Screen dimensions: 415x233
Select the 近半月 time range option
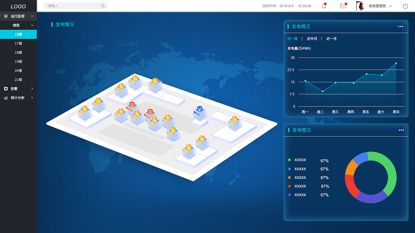pyautogui.click(x=312, y=39)
